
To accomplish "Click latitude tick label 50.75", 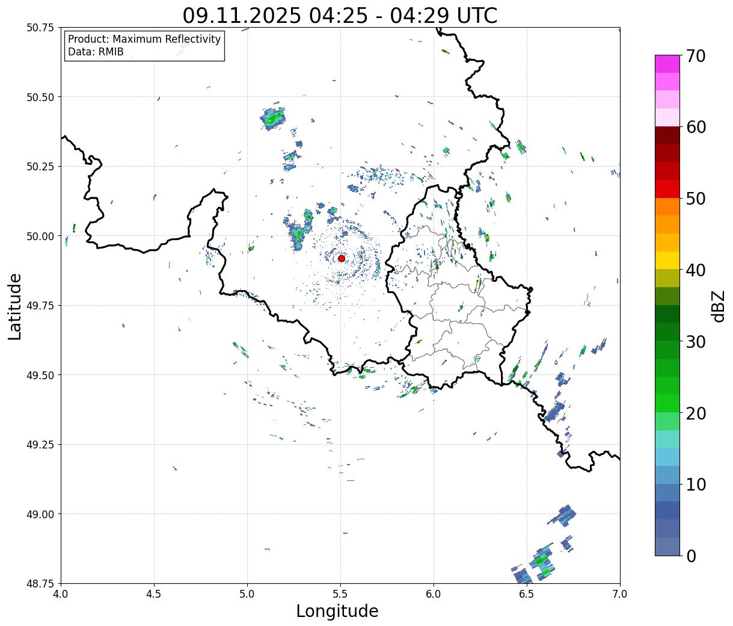I will click(x=40, y=28).
